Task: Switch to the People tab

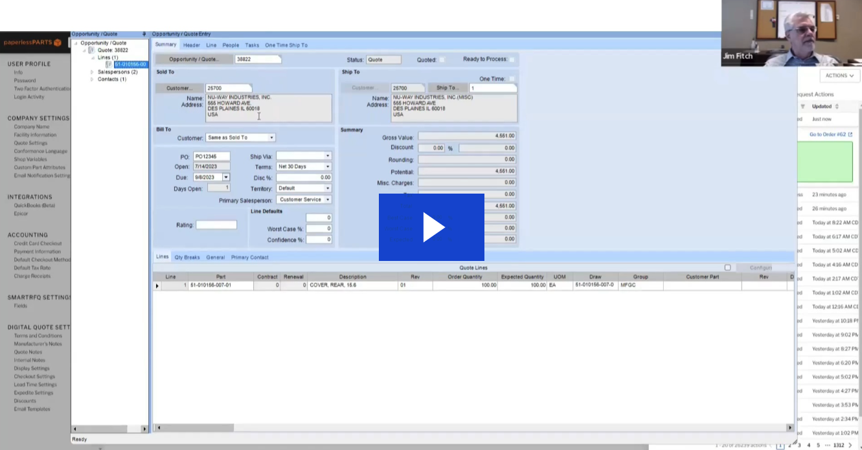Action: tap(231, 45)
